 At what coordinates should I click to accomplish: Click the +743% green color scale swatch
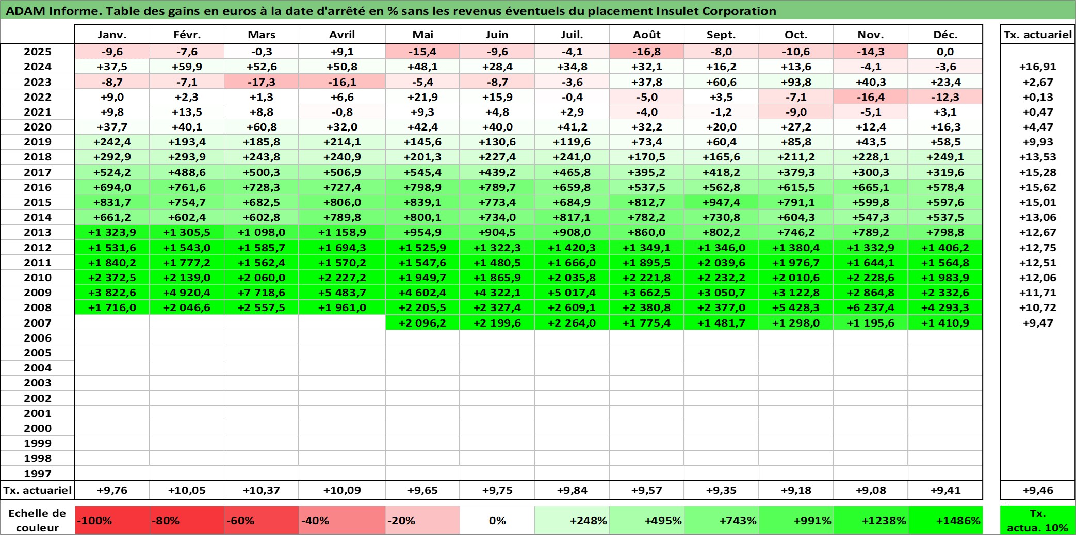[x=721, y=520]
